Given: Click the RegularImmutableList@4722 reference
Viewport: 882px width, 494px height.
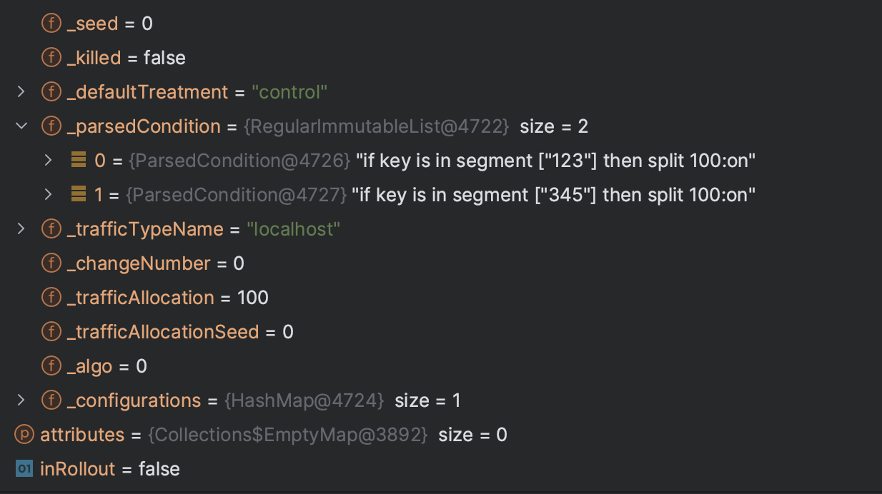Looking at the screenshot, I should click(377, 126).
